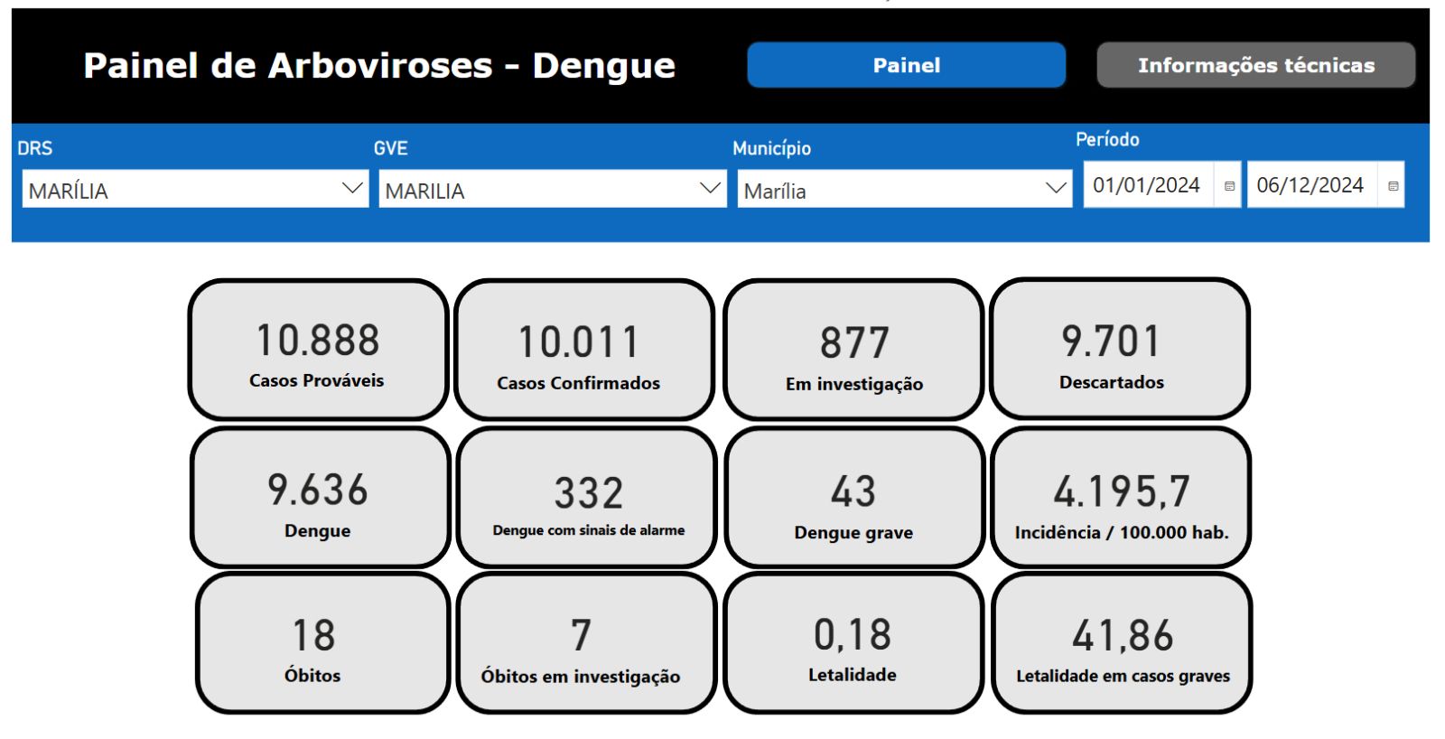Expand the GVE dropdown

710,189
